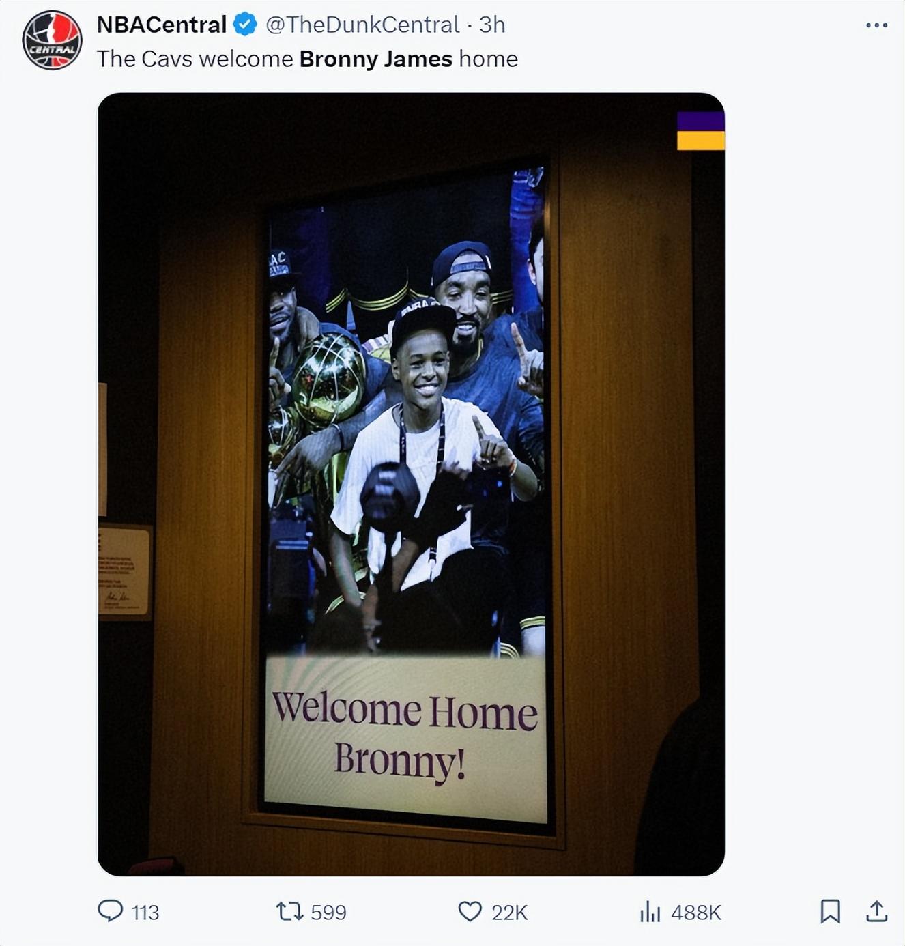Open the three-dot more options menu
Screen dimensions: 905x946
point(876,25)
